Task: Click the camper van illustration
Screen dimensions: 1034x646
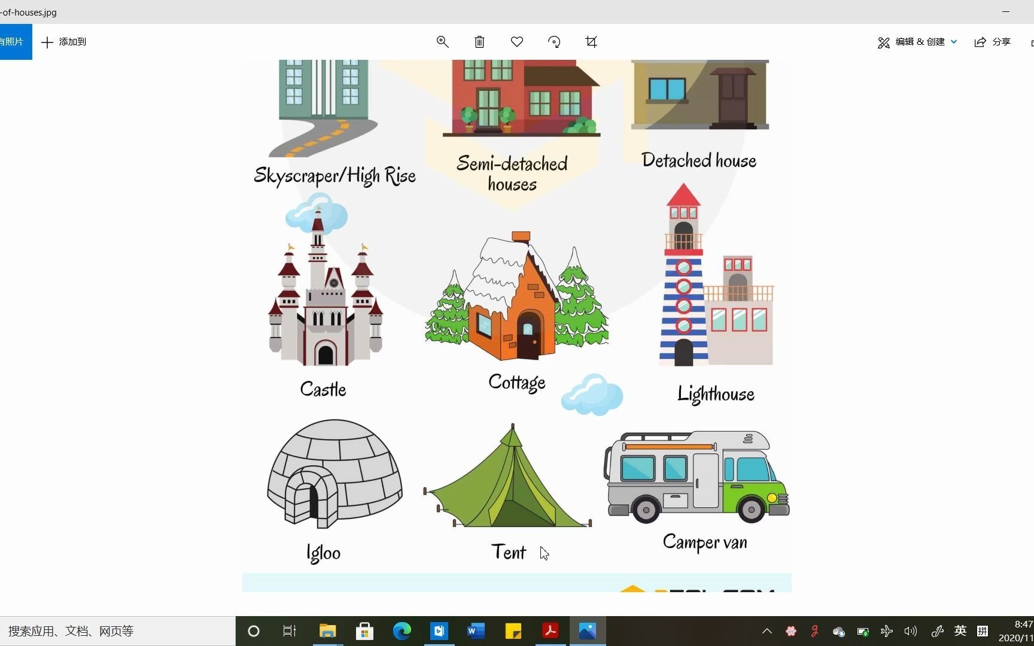Action: [697, 477]
